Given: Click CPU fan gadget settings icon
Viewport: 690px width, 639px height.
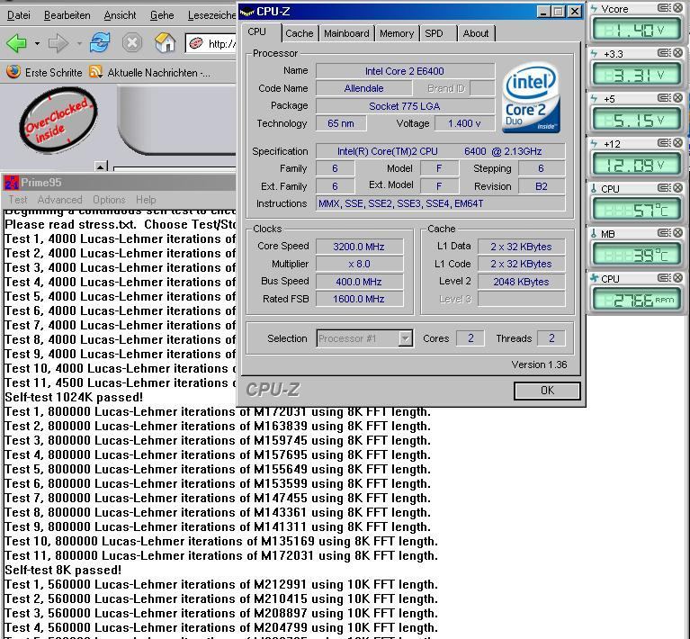Looking at the screenshot, I should (664, 277).
